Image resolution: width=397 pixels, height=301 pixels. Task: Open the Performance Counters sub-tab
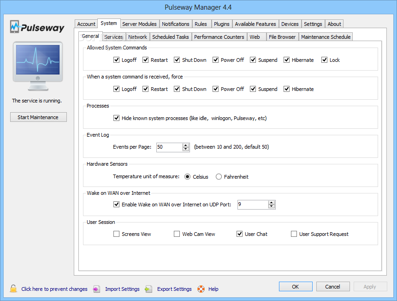point(219,37)
